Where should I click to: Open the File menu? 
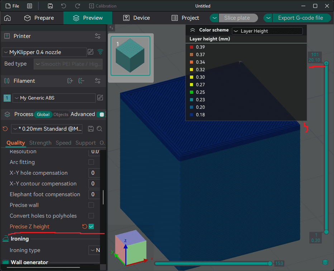[12, 6]
